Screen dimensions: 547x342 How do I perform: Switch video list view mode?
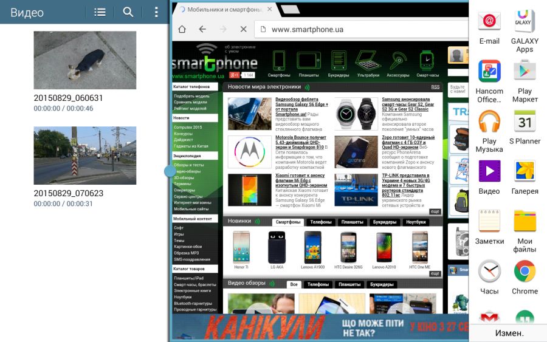click(100, 12)
